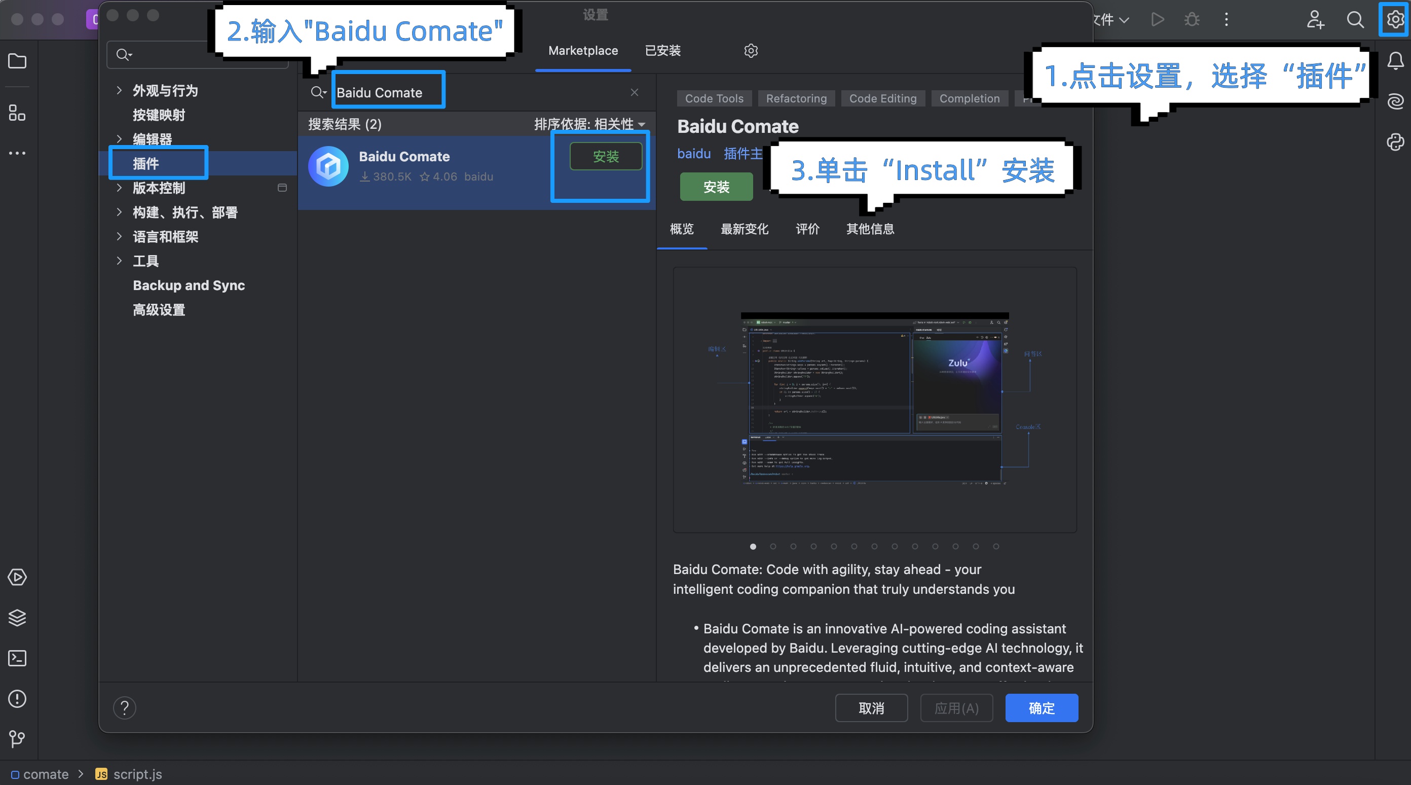Screen dimensions: 1411x785
Task: Click the 应用(A) button
Action: pyautogui.click(x=956, y=708)
